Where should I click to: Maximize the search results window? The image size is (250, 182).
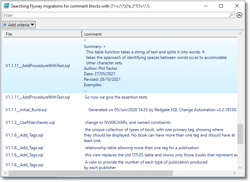tap(221, 6)
